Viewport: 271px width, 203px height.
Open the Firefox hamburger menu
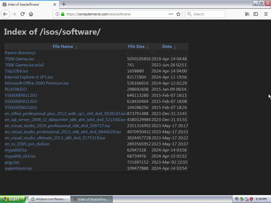coord(266,14)
